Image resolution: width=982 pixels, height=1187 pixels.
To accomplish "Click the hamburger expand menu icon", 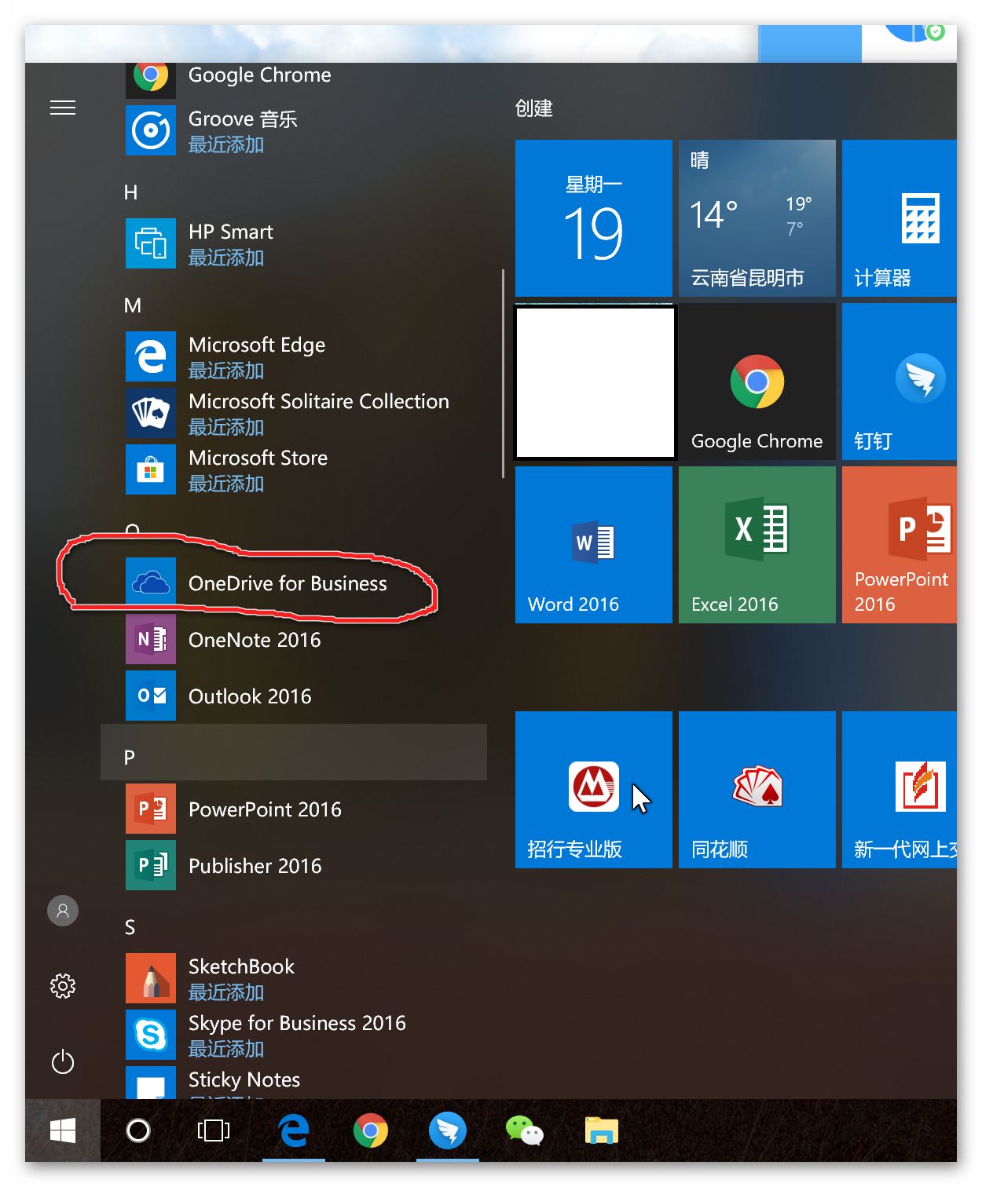I will click(x=63, y=108).
